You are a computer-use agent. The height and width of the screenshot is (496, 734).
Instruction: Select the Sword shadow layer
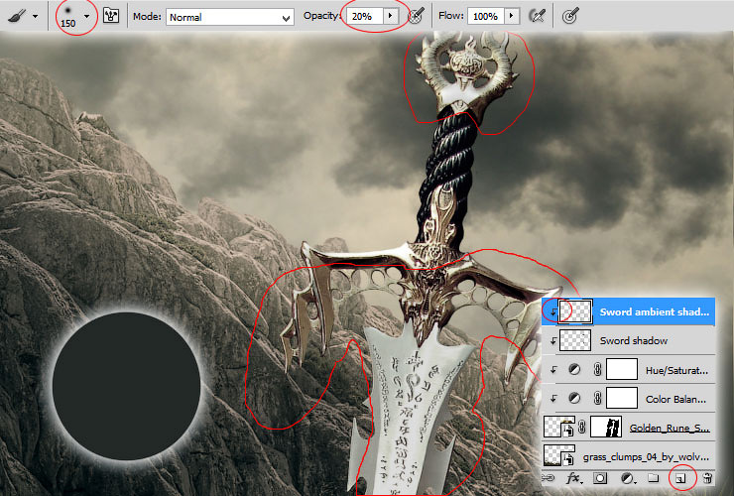tap(628, 340)
